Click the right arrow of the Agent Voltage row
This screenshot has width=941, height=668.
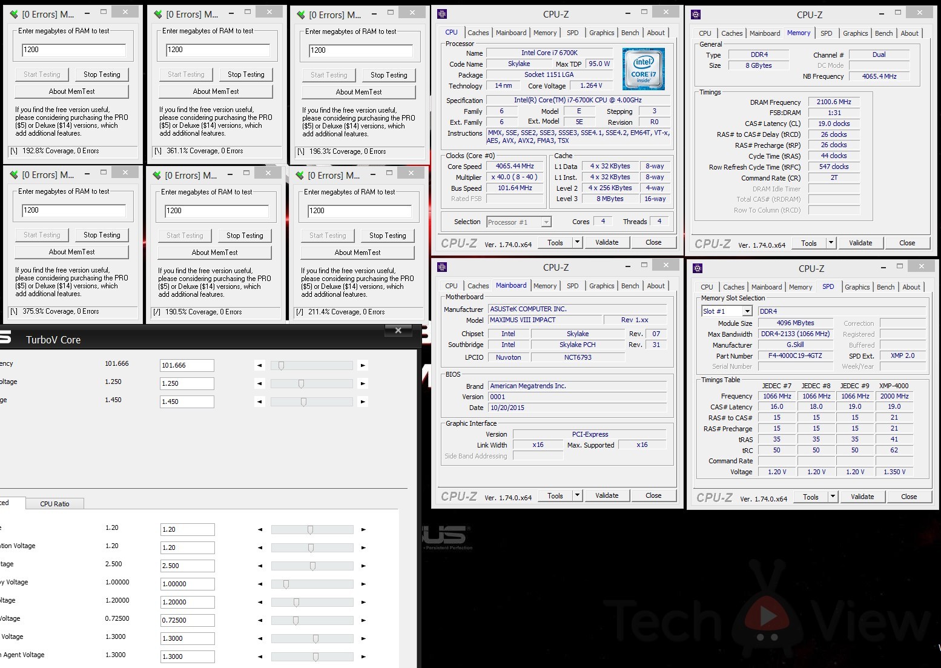(363, 656)
